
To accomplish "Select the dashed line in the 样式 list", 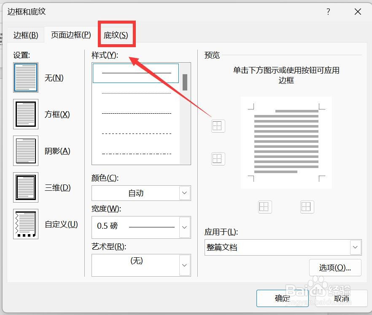I will point(135,114).
